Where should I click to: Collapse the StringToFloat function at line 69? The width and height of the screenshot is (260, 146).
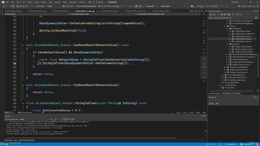[x=23, y=103]
